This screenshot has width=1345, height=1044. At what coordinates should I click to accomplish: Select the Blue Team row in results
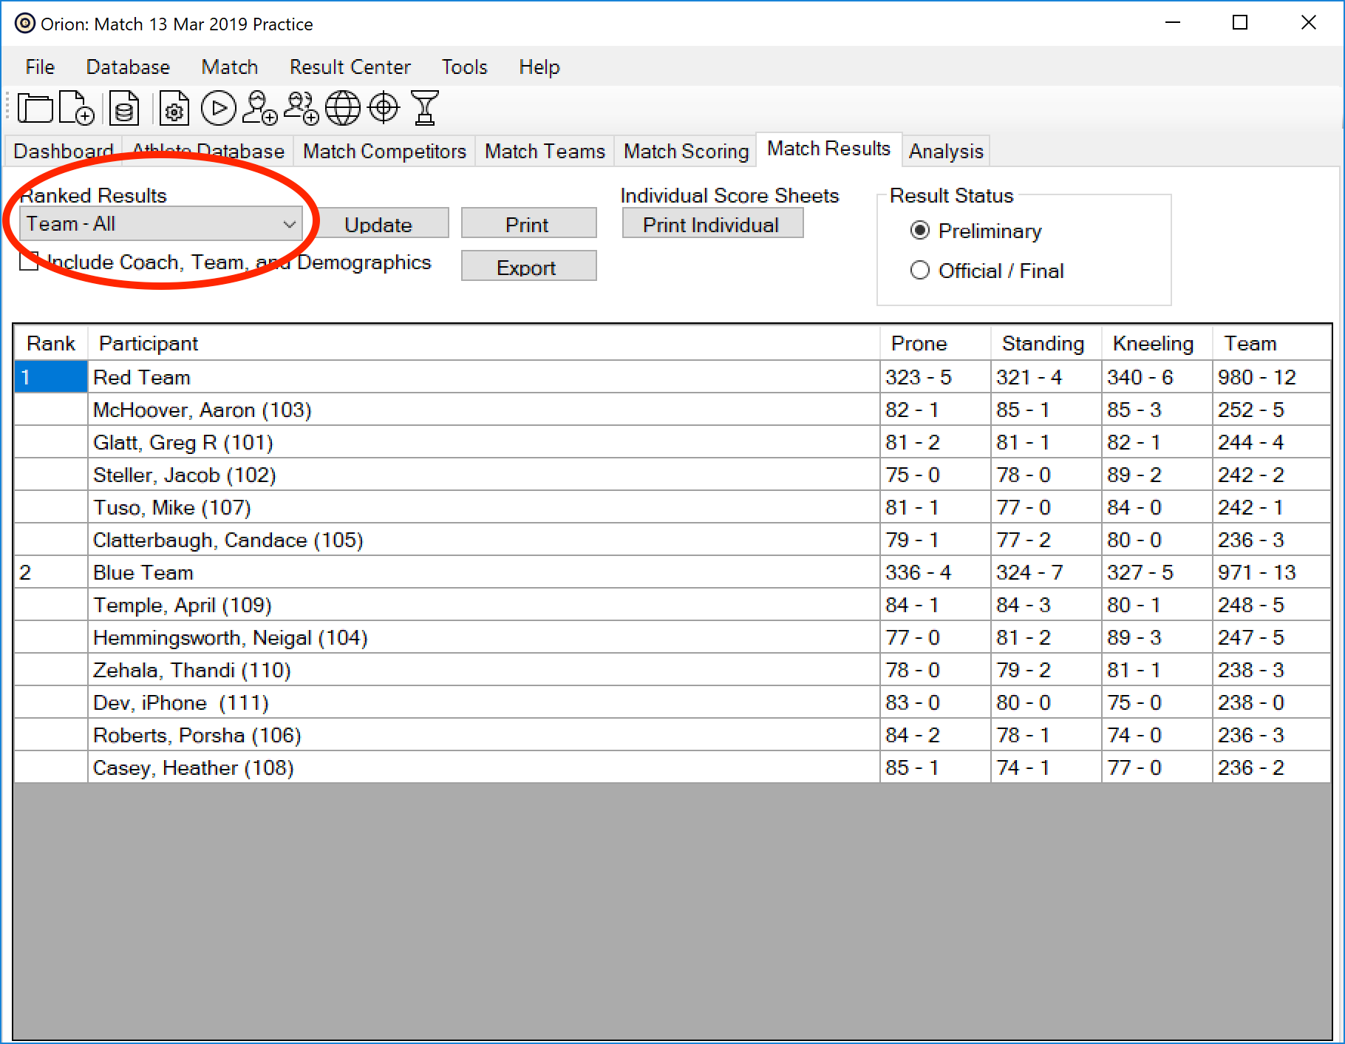143,573
